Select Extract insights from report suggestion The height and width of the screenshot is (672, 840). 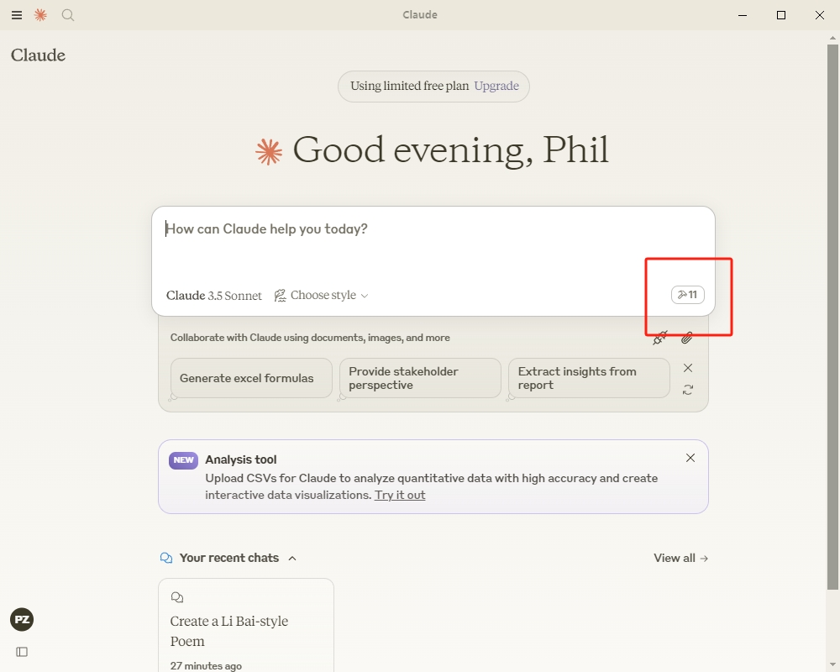pos(588,378)
